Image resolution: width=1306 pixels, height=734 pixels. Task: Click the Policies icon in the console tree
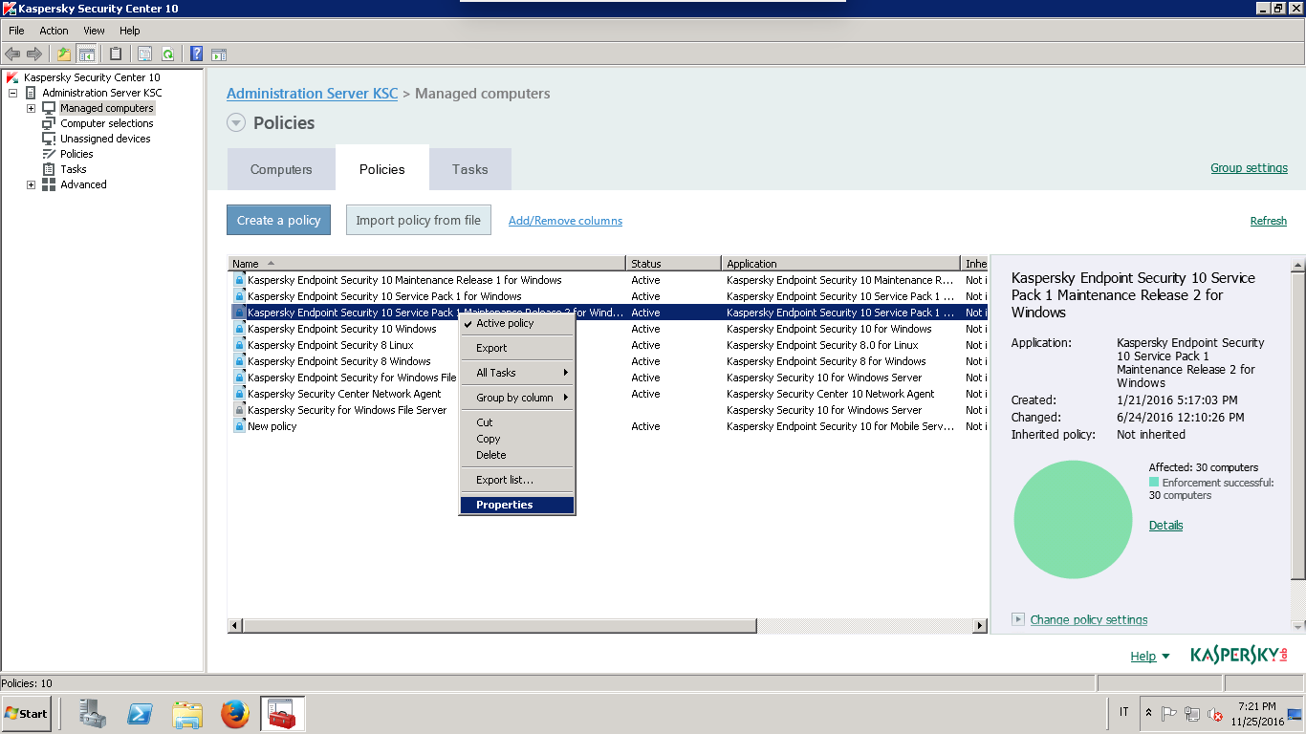pos(49,154)
